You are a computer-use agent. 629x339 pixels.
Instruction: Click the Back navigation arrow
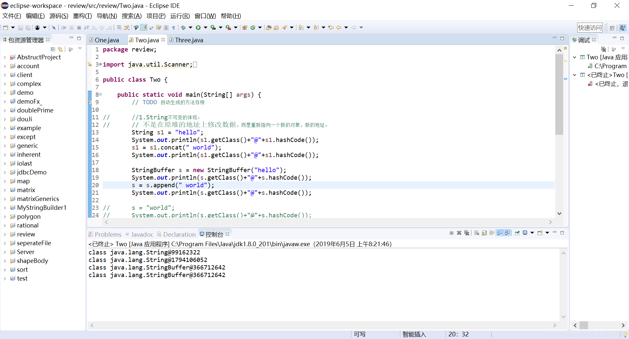[339, 28]
